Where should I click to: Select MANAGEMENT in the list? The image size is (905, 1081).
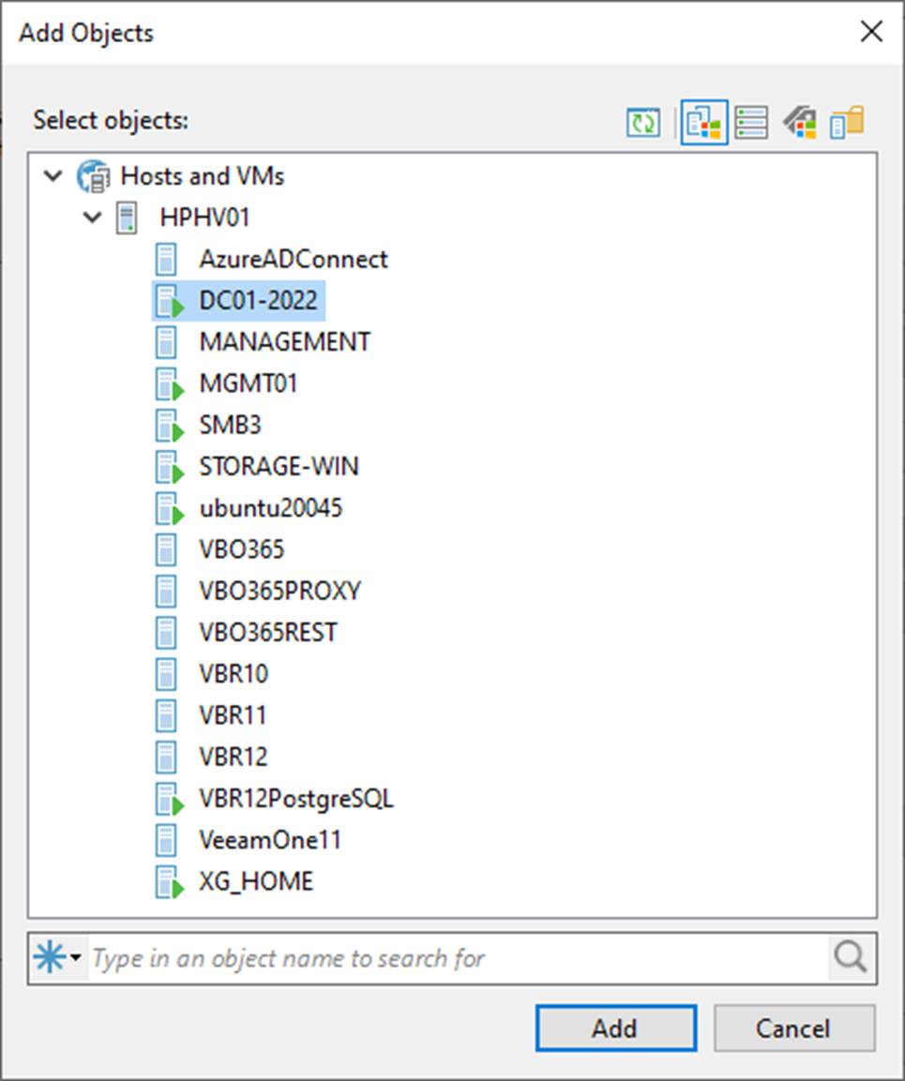click(285, 342)
